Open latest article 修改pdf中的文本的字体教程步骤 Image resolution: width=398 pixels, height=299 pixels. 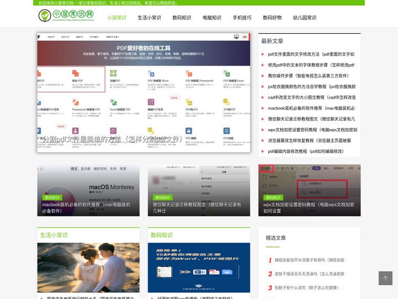click(x=311, y=65)
